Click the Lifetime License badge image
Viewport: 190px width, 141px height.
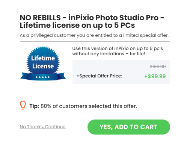pos(43,63)
